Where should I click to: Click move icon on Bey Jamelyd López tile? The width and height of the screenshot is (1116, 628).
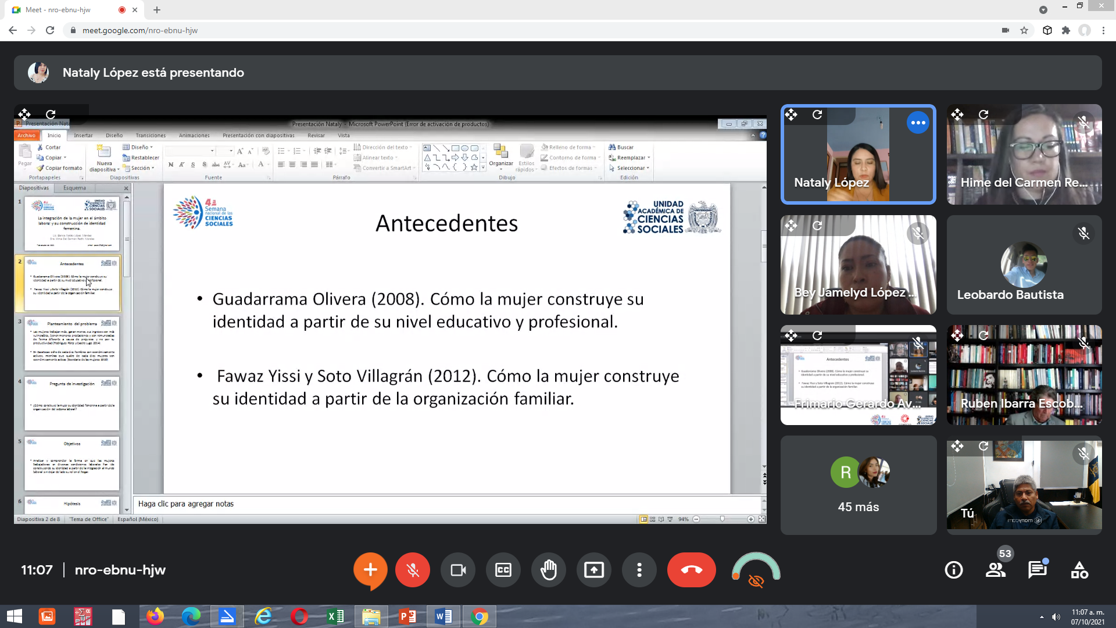coord(791,226)
